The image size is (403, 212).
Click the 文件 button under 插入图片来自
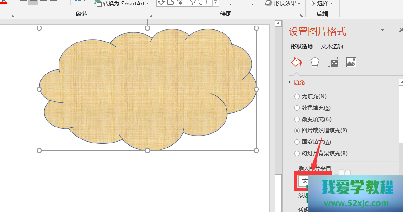(x=305, y=181)
